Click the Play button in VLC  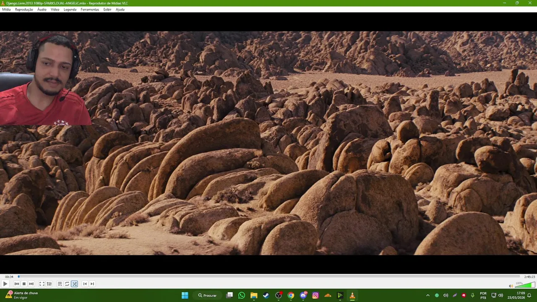tap(5, 284)
